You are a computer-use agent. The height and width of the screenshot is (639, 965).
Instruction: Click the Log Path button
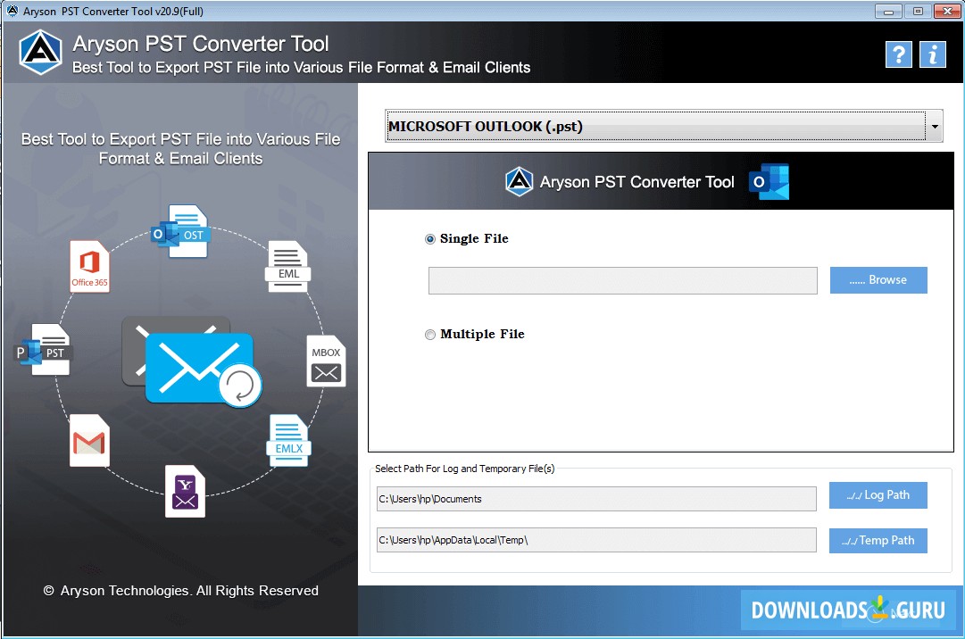[x=878, y=495]
